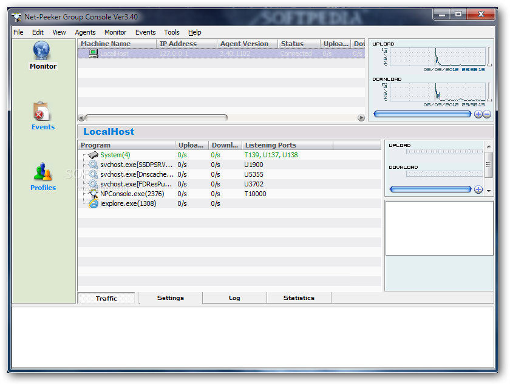Image resolution: width=510 pixels, height=385 pixels.
Task: Open the Monitor view in sidebar
Action: [x=42, y=55]
